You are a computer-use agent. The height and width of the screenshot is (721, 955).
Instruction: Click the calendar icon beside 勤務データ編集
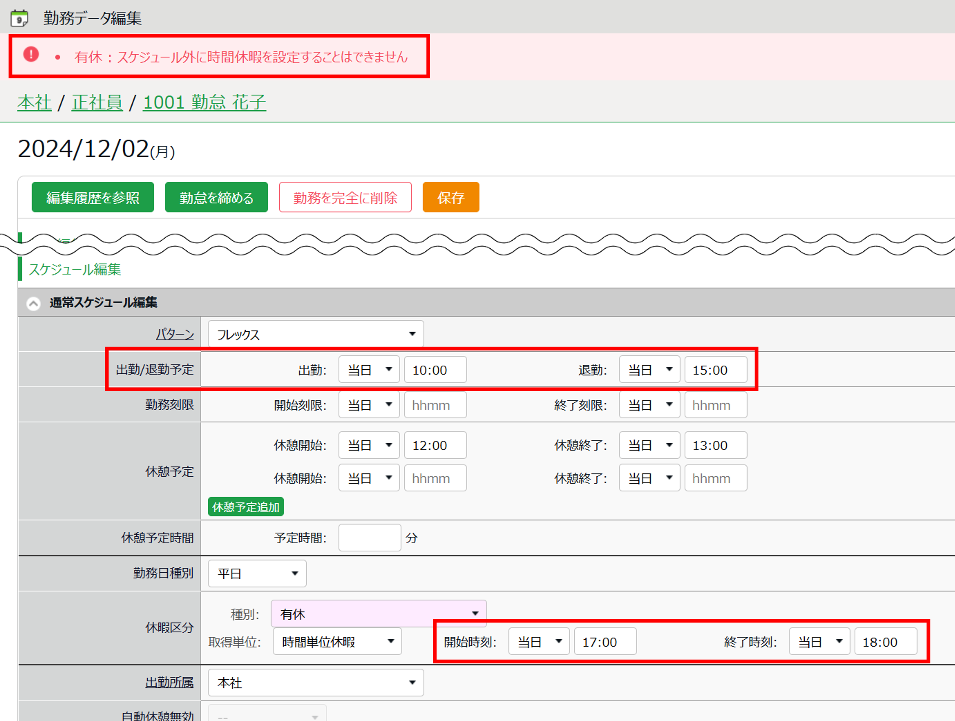click(19, 18)
